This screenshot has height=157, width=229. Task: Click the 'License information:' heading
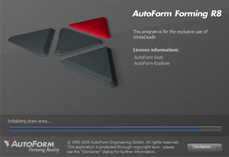coord(156,50)
